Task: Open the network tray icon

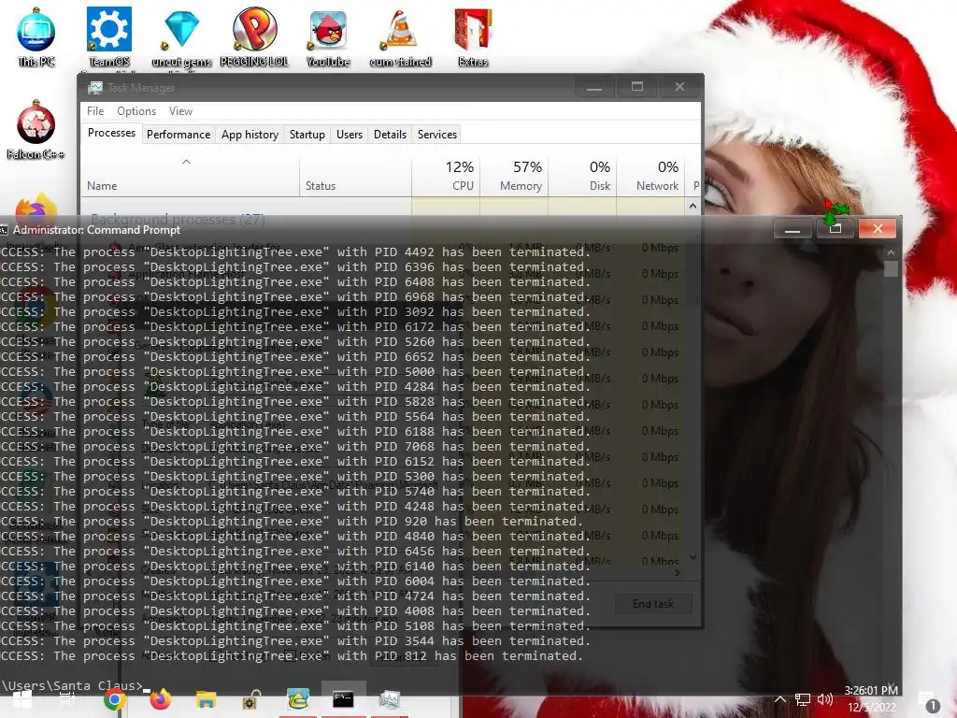Action: [x=803, y=699]
